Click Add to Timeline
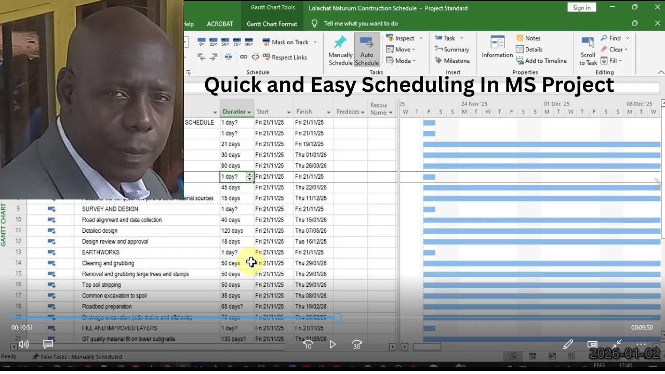The width and height of the screenshot is (665, 374). (x=541, y=61)
